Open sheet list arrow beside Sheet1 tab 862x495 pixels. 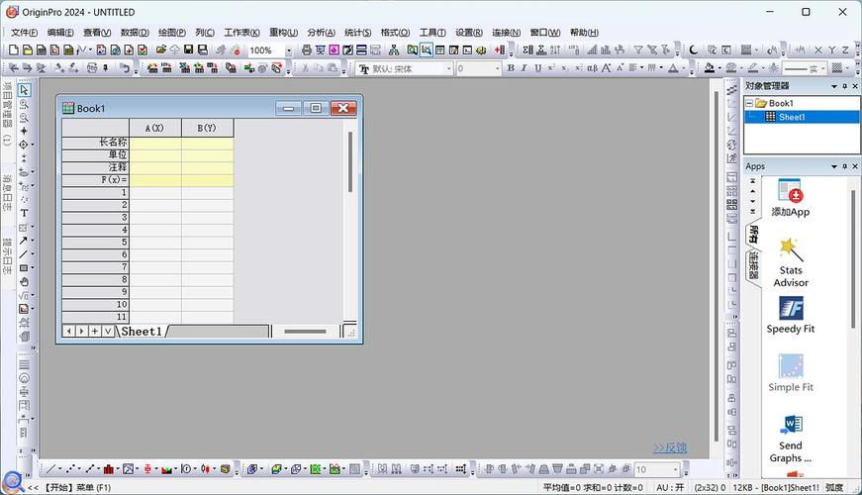pyautogui.click(x=108, y=331)
